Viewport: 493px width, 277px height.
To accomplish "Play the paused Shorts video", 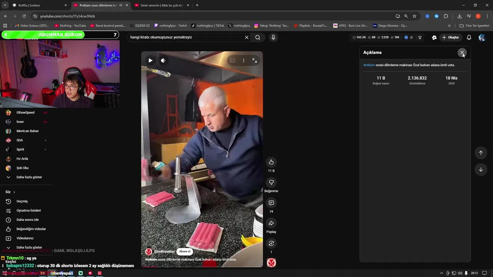I will 151,60.
